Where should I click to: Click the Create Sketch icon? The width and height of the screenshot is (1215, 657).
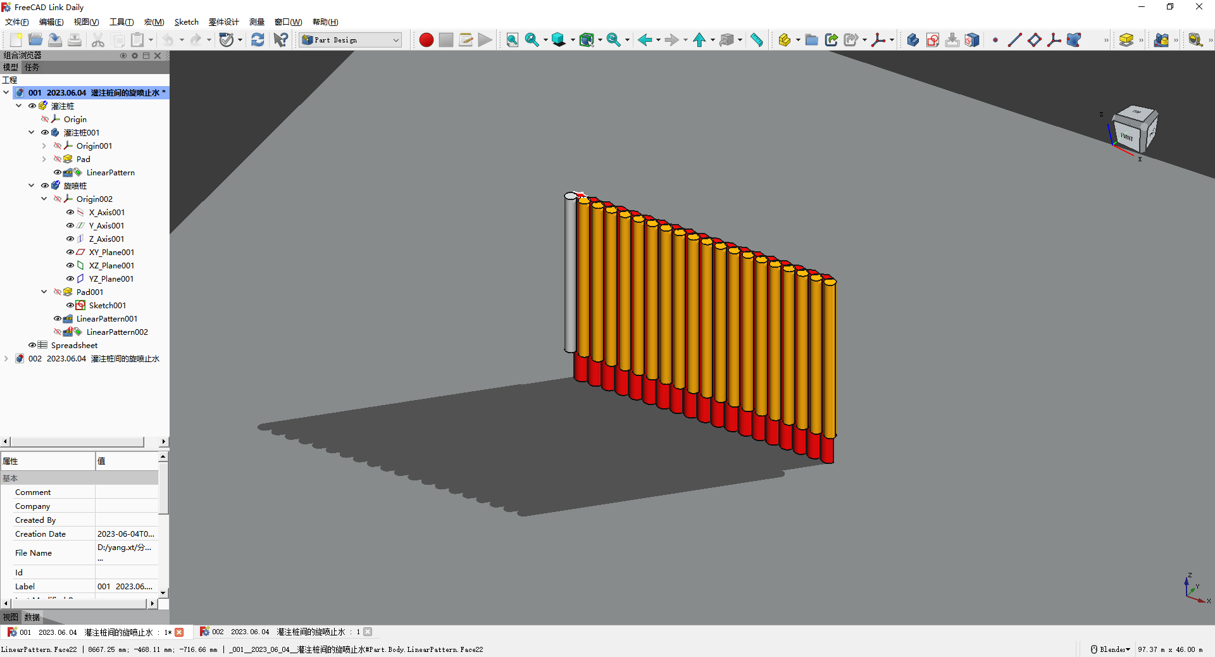932,40
